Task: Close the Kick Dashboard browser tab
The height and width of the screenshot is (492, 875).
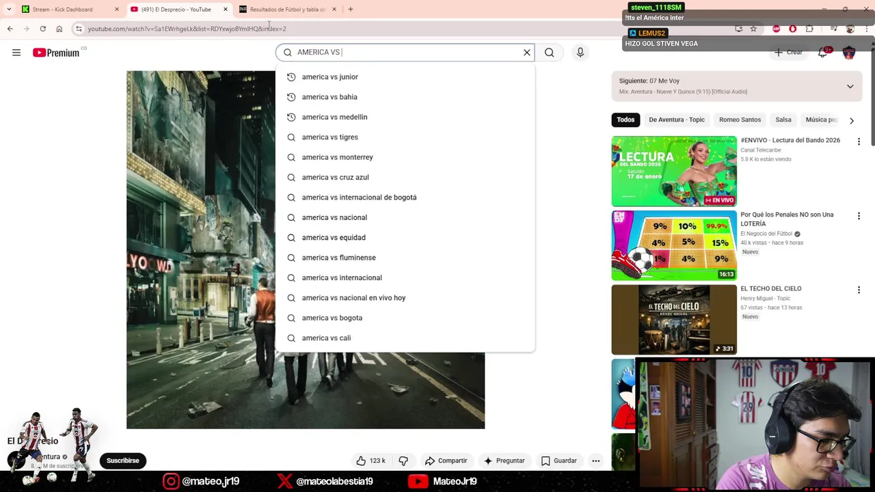Action: 116,10
